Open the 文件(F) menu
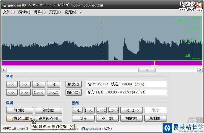Screen dimensions: 204x133 pos(9,12)
